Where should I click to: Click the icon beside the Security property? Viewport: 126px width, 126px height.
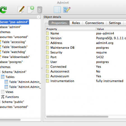pyautogui.click(x=47, y=52)
